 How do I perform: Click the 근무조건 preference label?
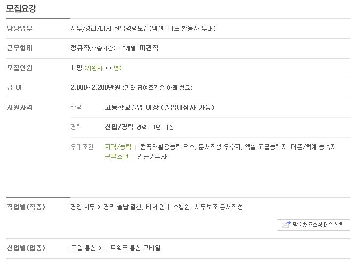(116, 156)
